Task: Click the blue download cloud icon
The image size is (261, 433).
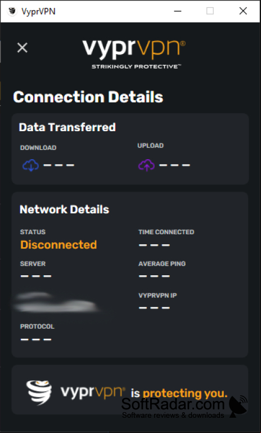Action: 30,165
